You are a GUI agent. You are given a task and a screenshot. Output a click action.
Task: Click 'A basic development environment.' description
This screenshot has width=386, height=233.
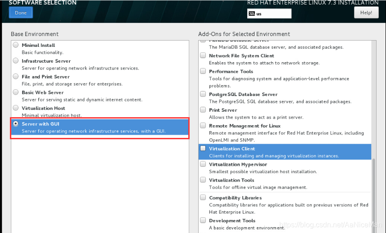click(247, 228)
